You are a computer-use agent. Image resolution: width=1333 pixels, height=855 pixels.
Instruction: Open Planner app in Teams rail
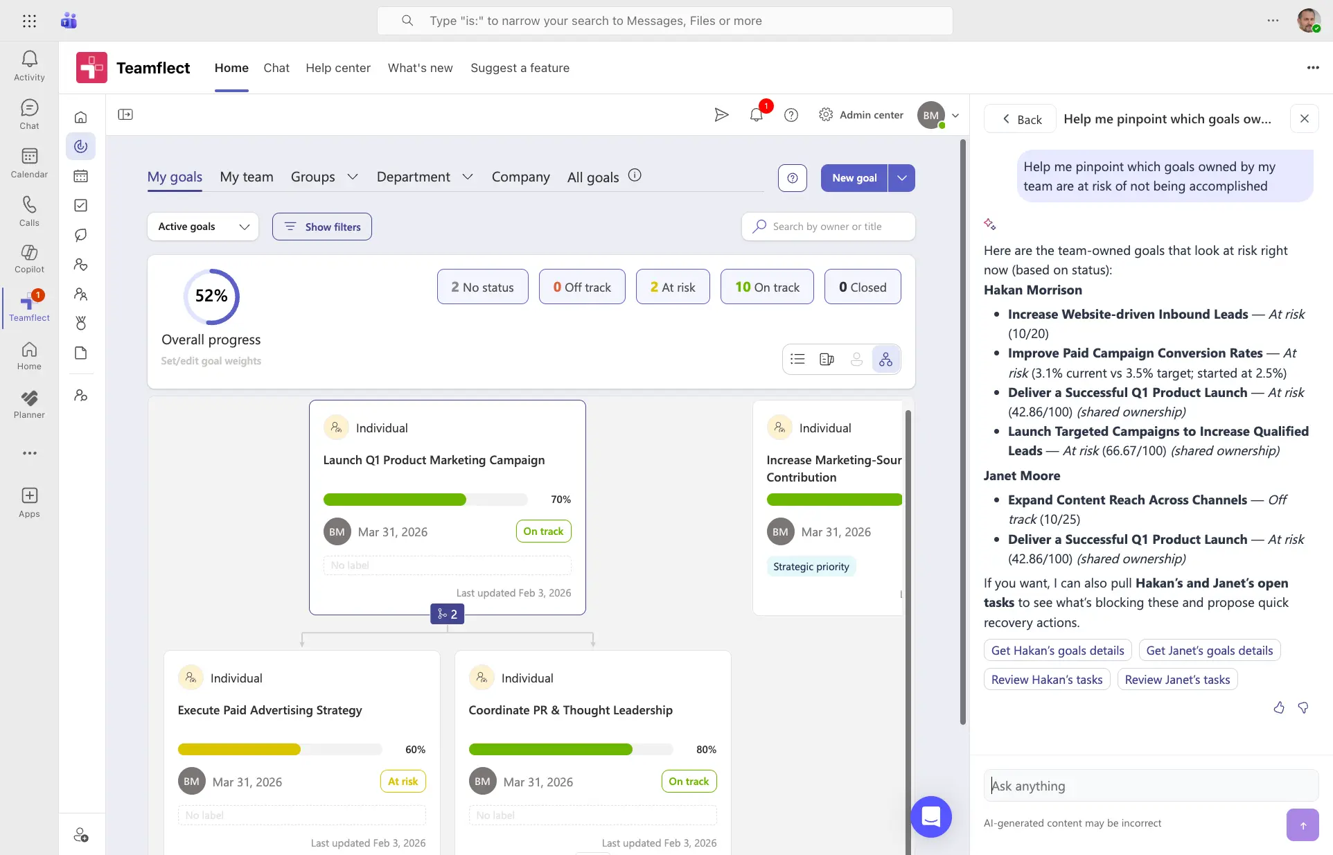coord(29,404)
